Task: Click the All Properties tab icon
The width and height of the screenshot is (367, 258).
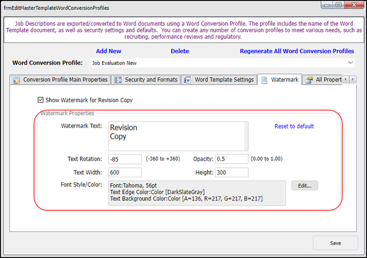Action: pos(309,80)
